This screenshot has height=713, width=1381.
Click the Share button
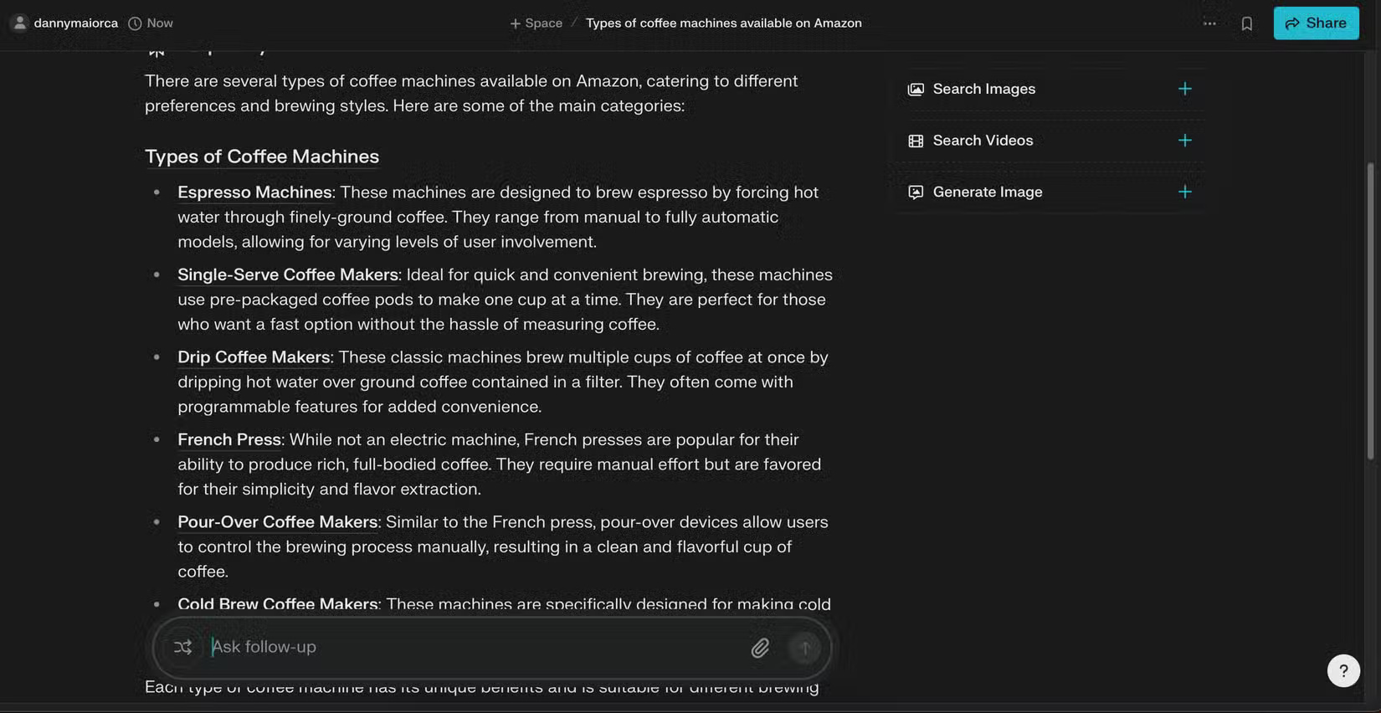(1316, 23)
